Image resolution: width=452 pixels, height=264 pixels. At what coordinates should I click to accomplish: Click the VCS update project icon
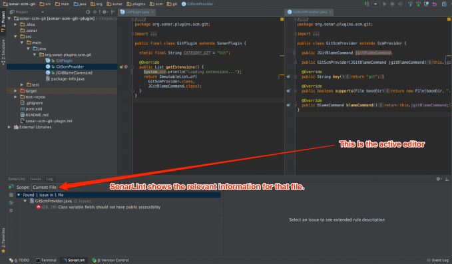point(411,4)
